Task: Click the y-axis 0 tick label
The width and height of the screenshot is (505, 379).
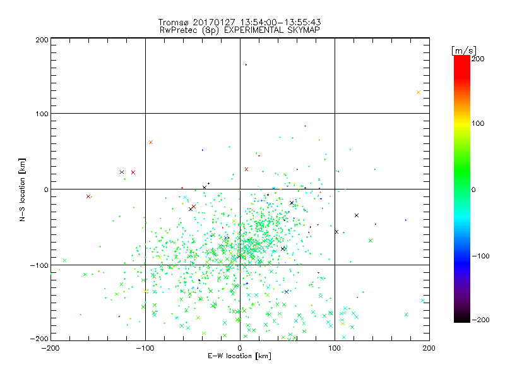Action: (x=46, y=189)
